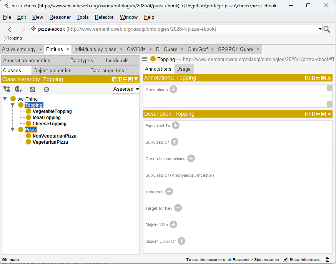336x264 pixels.
Task: Click the Sync selection target icon in hierarchy toolbar
Action: [46, 89]
